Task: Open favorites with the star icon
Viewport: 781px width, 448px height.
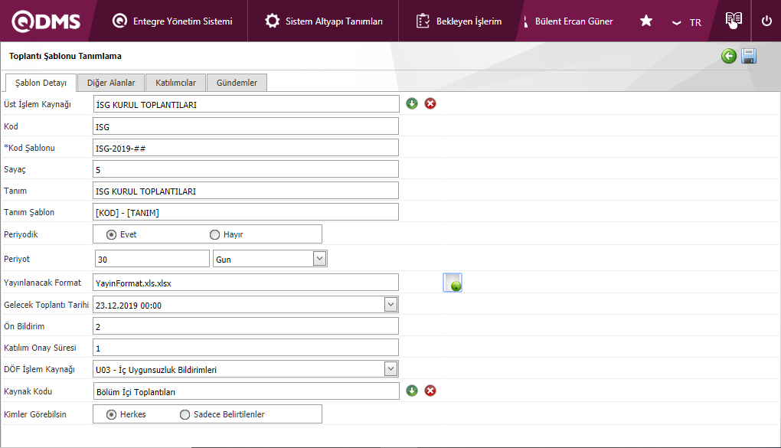Action: pyautogui.click(x=645, y=21)
